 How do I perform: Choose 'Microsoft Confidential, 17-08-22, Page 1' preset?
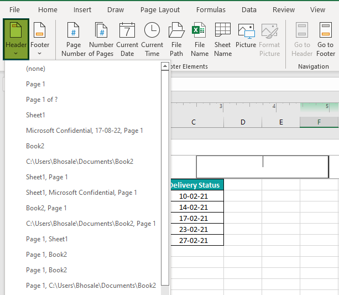point(83,131)
